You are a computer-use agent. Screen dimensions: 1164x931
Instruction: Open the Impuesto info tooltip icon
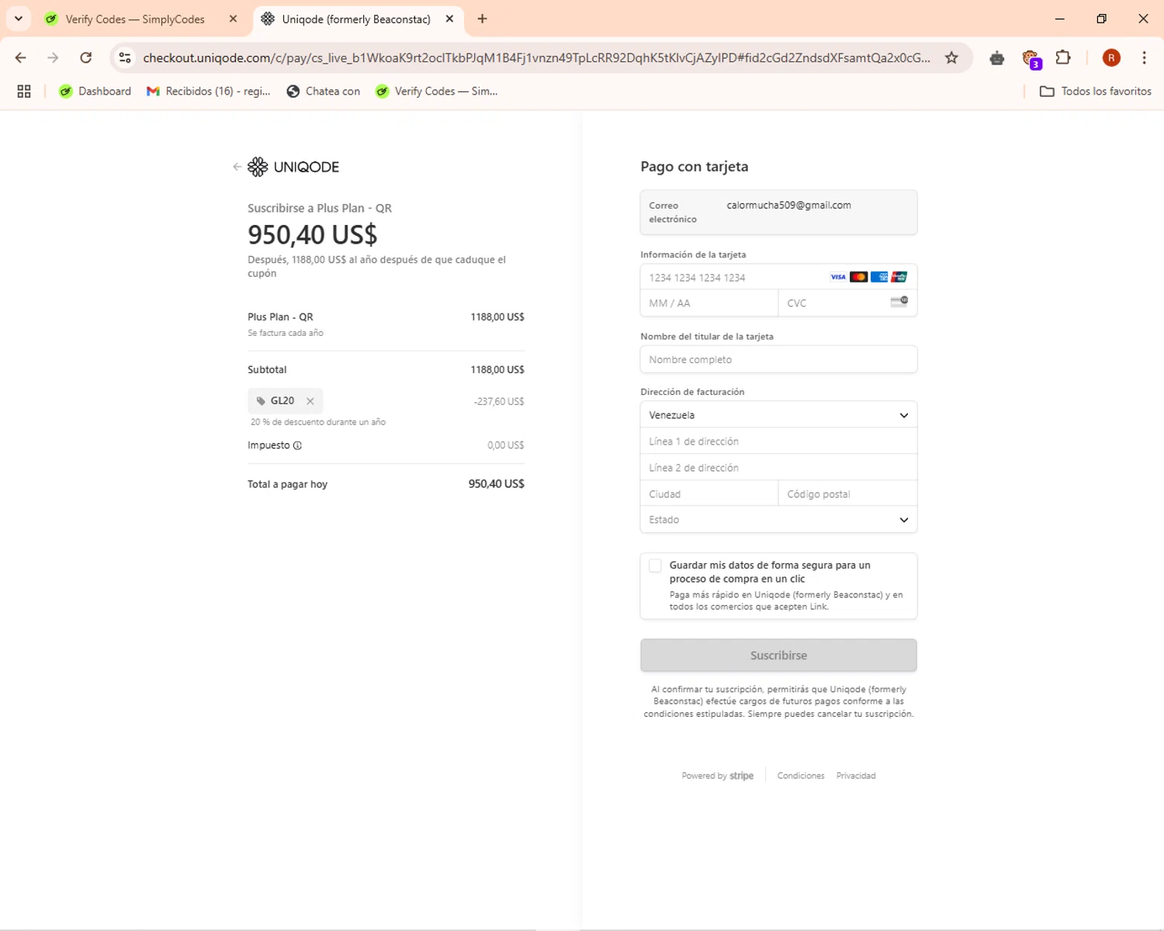297,445
